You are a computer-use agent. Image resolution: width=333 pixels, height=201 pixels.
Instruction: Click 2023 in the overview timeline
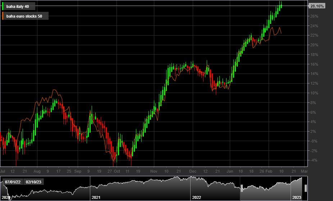tap(297, 198)
